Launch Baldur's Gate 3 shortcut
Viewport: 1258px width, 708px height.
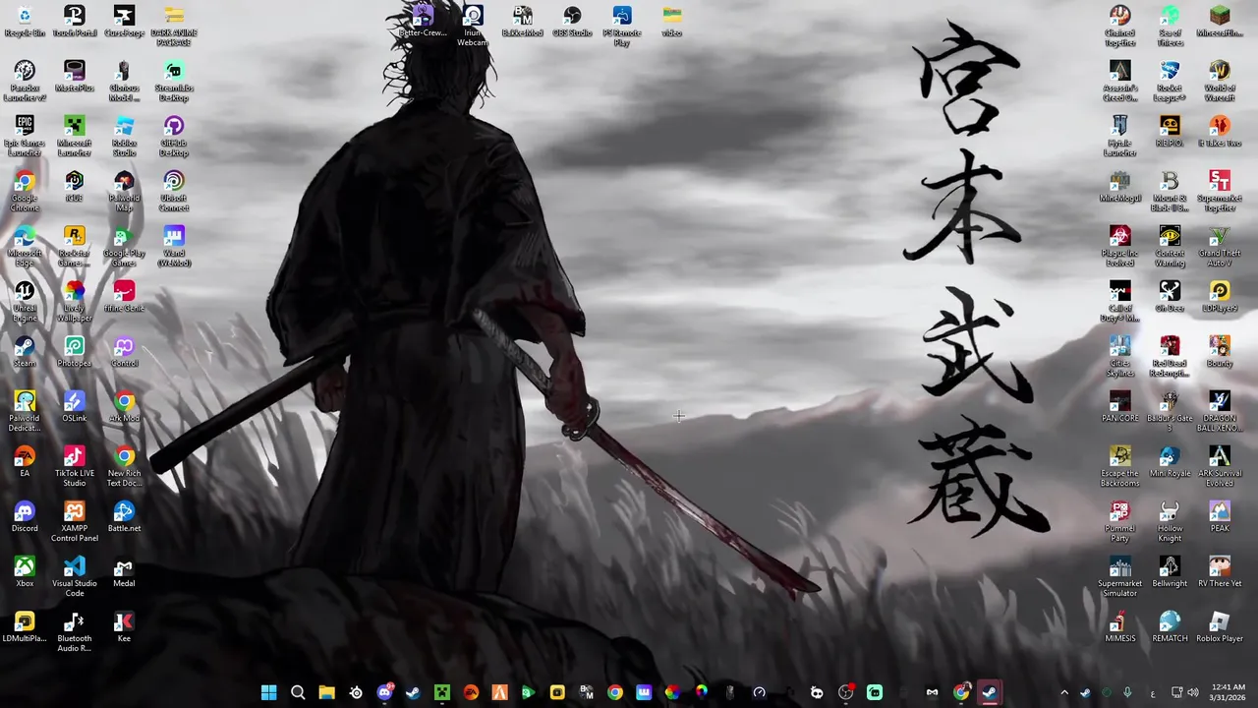pos(1170,412)
